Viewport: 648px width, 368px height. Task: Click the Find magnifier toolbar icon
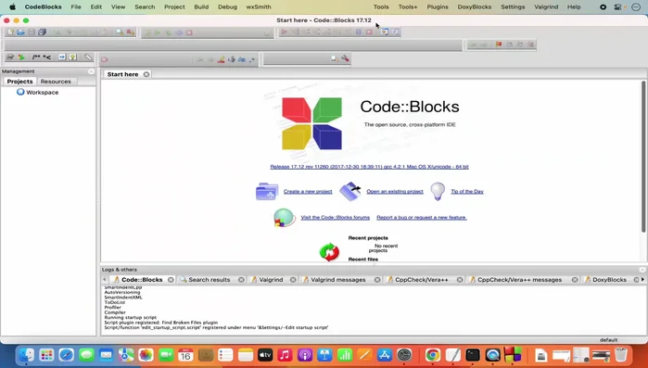click(x=120, y=32)
